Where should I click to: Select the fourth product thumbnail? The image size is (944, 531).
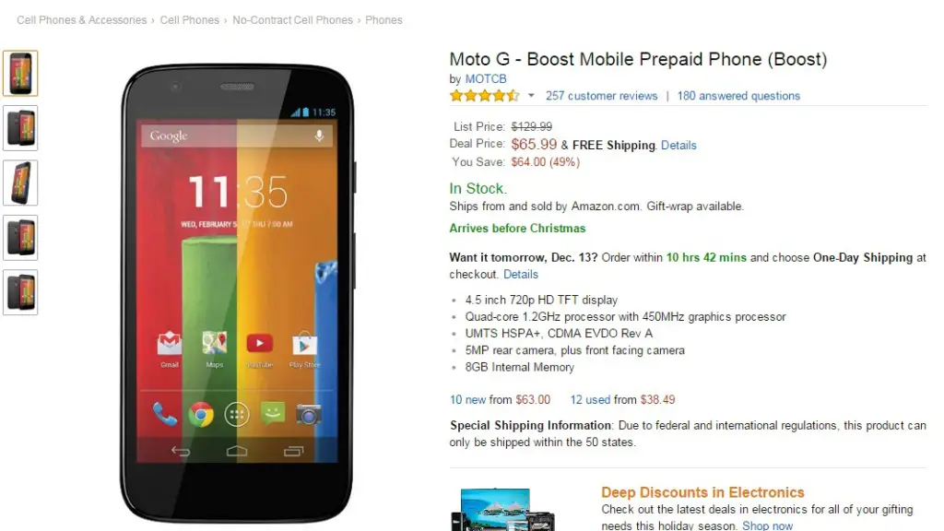20,238
